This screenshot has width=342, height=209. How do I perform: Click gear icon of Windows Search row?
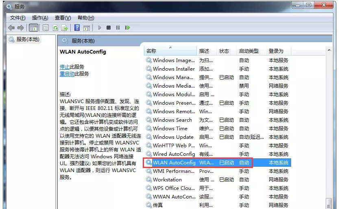[149, 120]
